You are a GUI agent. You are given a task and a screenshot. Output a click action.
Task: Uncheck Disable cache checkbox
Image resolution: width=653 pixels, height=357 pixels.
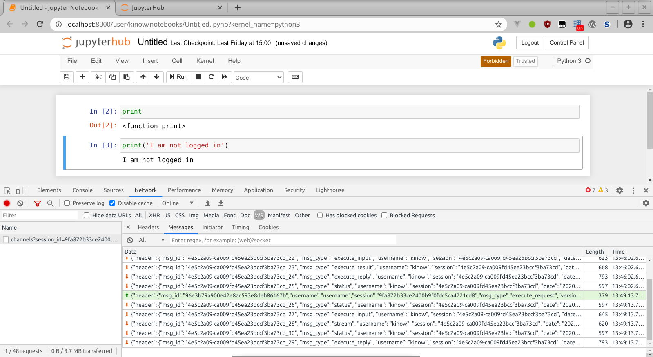pos(112,203)
